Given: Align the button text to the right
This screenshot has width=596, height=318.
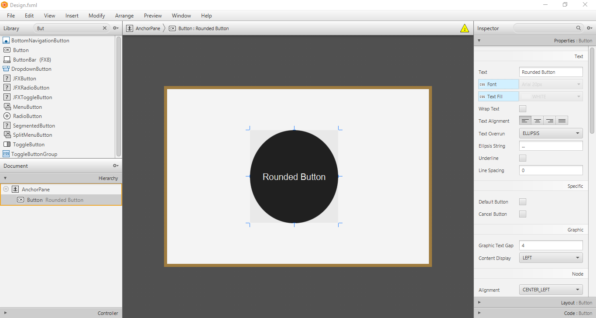Looking at the screenshot, I should (549, 121).
